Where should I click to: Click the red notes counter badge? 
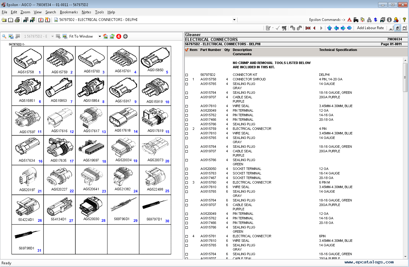click(x=118, y=36)
